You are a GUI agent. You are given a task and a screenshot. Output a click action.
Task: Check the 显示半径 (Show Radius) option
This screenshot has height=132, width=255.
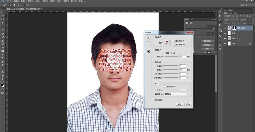(174, 41)
